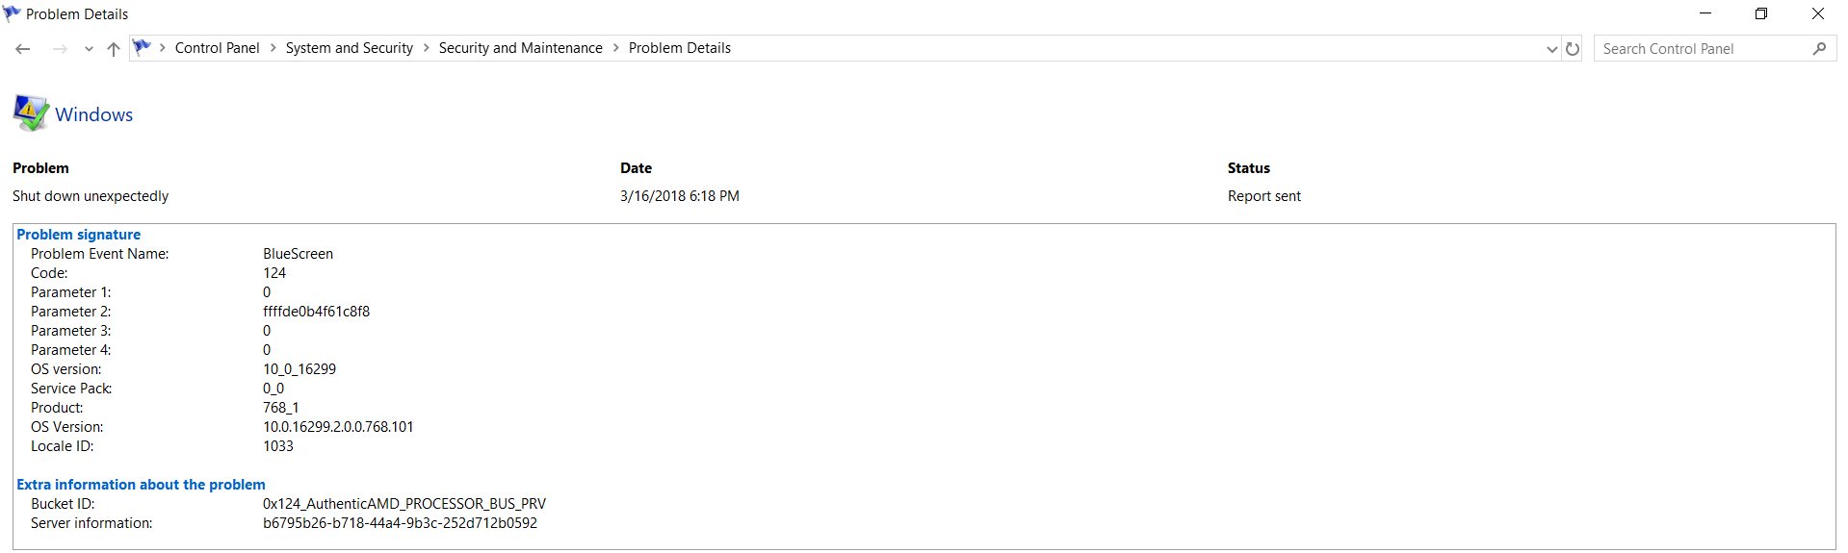This screenshot has width=1848, height=553.
Task: Select the Problem Details breadcrumb
Action: (680, 48)
